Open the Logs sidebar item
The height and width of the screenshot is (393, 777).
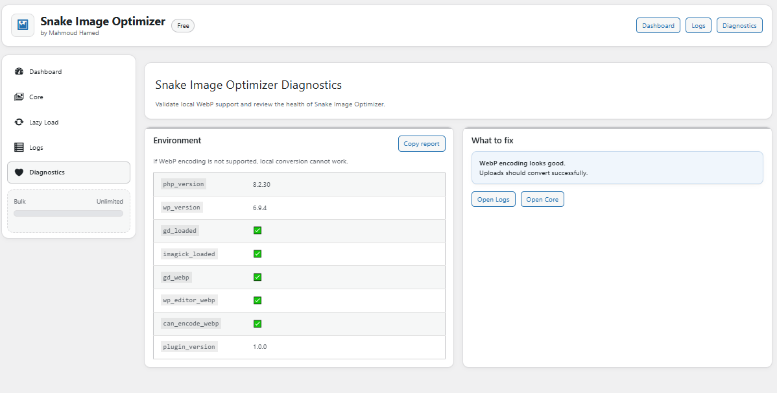point(69,148)
